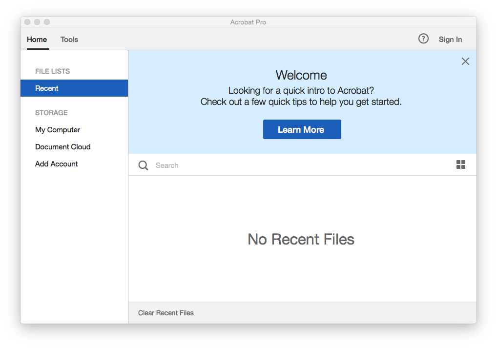Click Sign In
The image size is (497, 348).
[451, 40]
